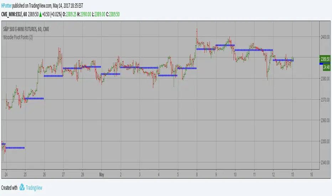Click the green 2389.50 current price tag
The image size is (332, 196).
click(x=326, y=59)
